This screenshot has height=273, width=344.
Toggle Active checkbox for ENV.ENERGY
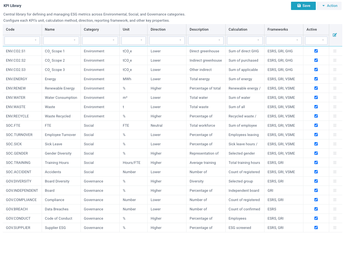tap(316, 79)
